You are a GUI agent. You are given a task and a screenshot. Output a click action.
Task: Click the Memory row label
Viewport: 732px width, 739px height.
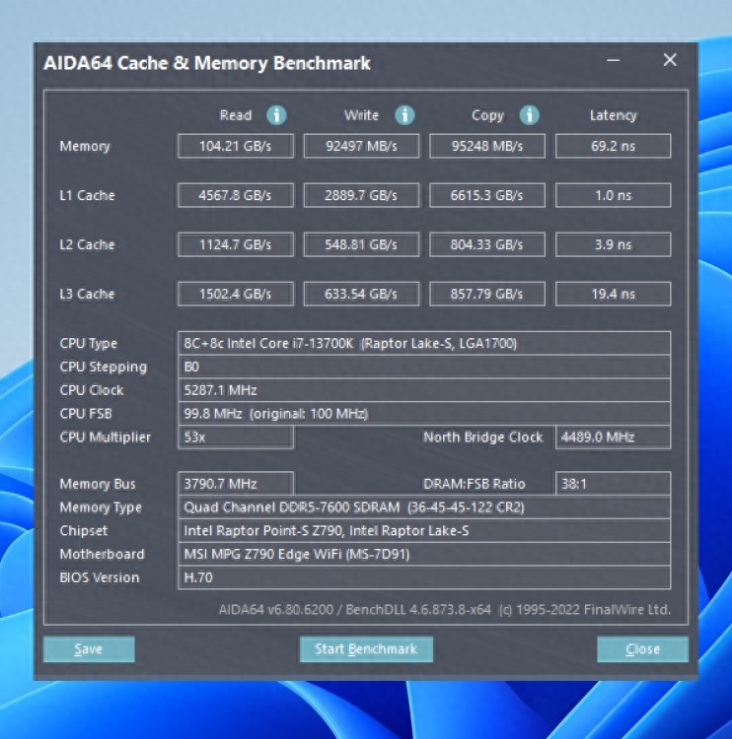click(x=85, y=147)
